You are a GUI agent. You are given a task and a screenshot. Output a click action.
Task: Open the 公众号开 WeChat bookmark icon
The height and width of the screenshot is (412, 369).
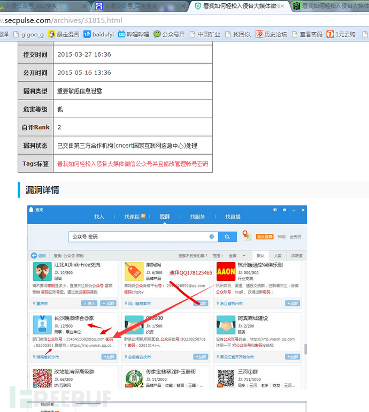point(157,34)
